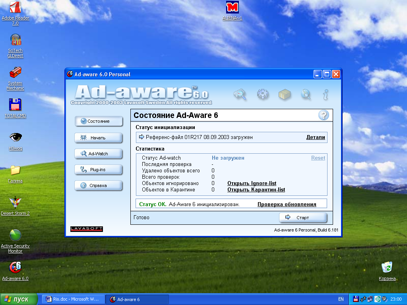Click the Удалено объектов всего label

click(171, 170)
